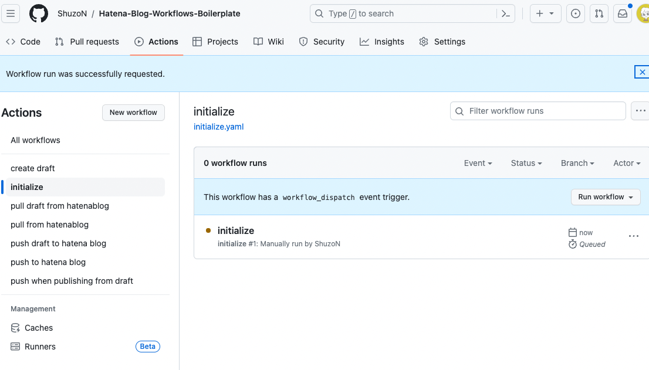Screen dimensions: 649x370
Task: Focus the Filter workflow runs field
Action: tap(538, 111)
